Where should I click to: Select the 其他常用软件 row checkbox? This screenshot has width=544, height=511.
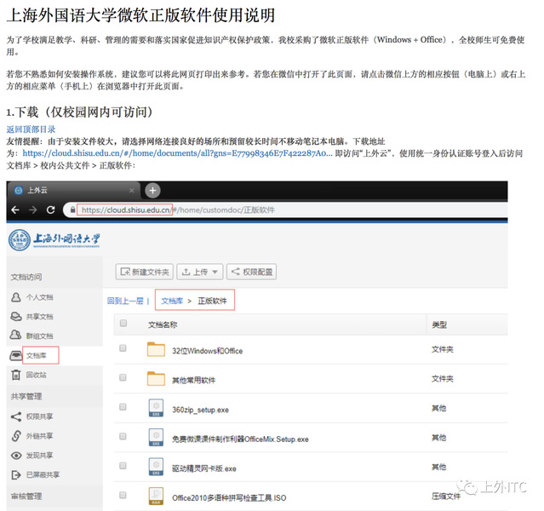[123, 378]
